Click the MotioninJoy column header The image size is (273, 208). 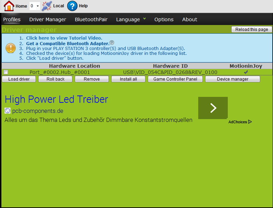(x=246, y=66)
